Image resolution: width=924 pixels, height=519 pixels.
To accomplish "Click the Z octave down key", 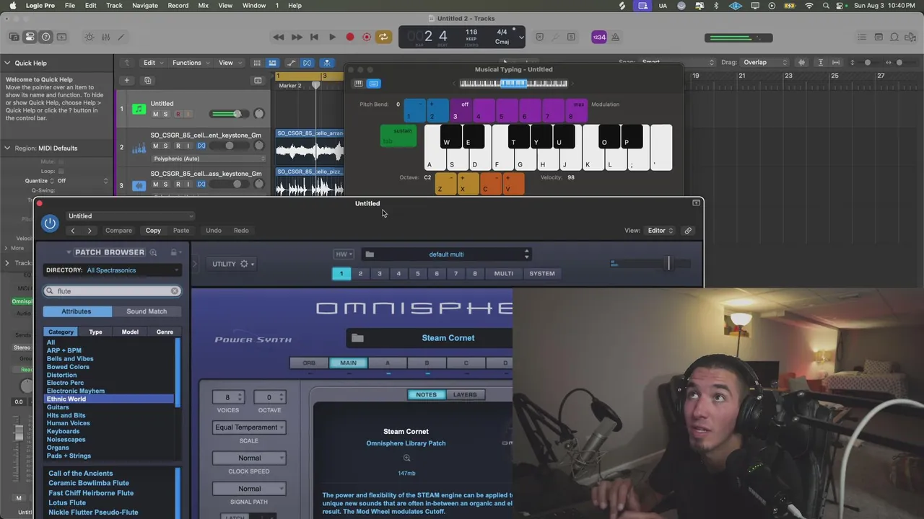I will (445, 184).
